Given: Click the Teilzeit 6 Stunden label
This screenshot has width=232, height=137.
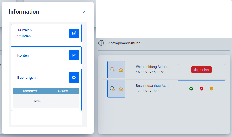Looking at the screenshot, I should pos(24,33).
